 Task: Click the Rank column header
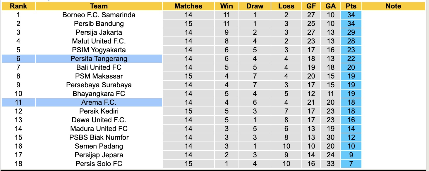18,6
